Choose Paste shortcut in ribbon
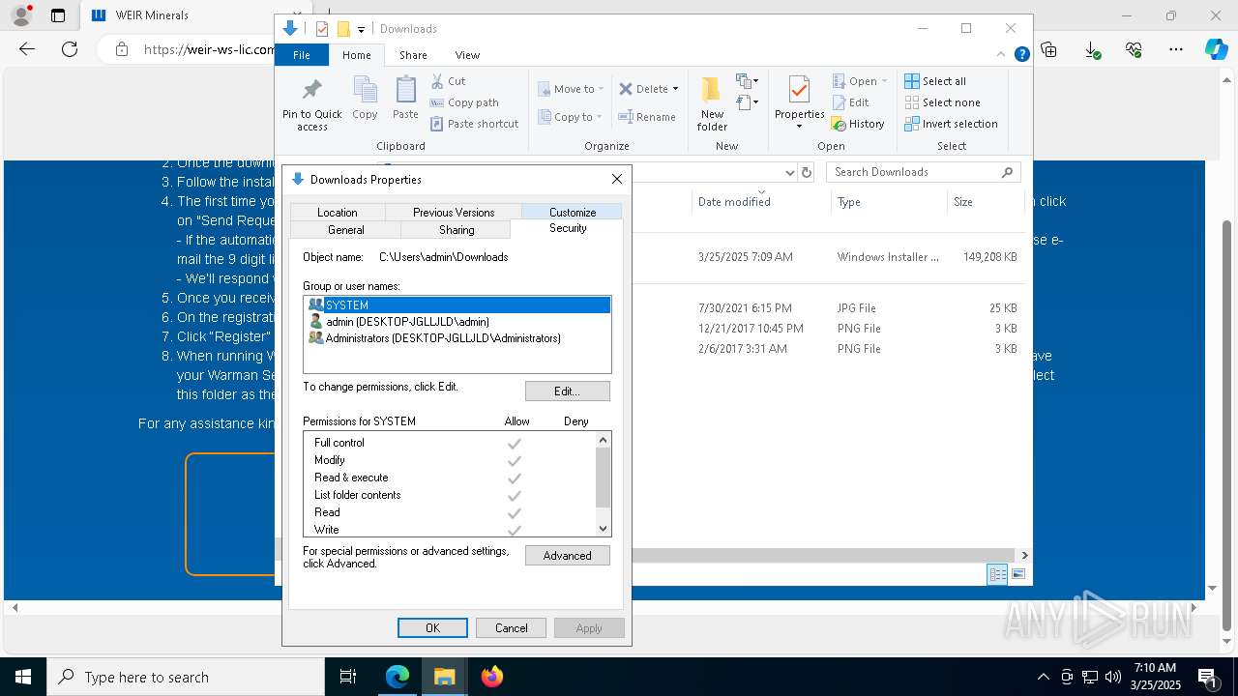1238x696 pixels. [x=474, y=124]
